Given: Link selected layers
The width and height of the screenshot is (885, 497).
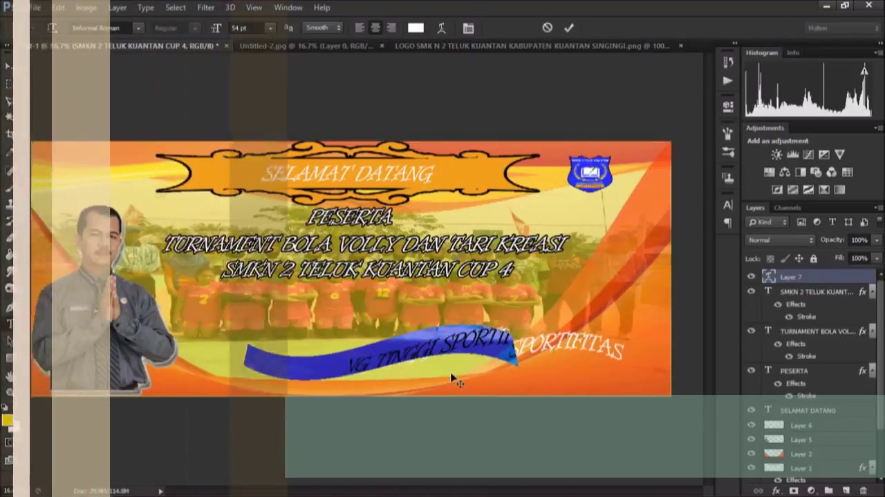Looking at the screenshot, I should (758, 491).
